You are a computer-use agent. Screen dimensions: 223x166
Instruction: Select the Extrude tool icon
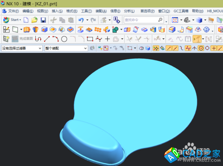coord(27,29)
